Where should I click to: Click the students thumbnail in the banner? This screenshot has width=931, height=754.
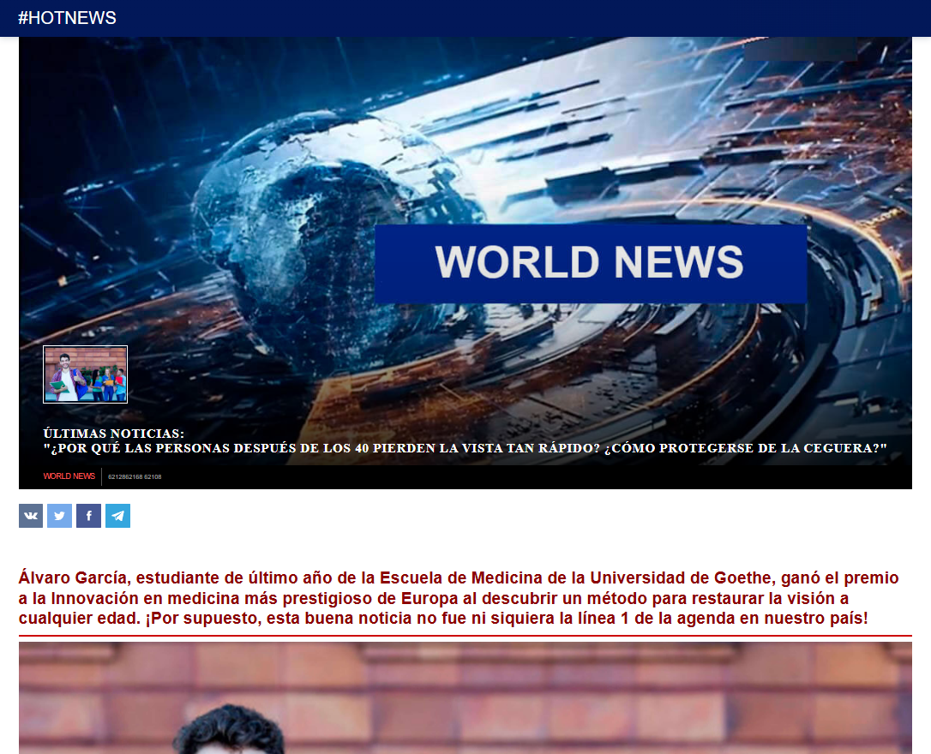point(85,374)
